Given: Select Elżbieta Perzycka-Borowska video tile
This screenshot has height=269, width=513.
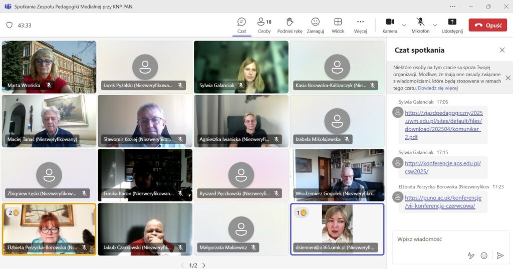Looking at the screenshot, I should click(x=49, y=229).
